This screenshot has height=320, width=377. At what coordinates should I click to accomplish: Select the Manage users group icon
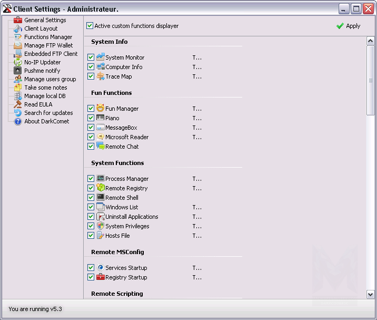coord(18,79)
